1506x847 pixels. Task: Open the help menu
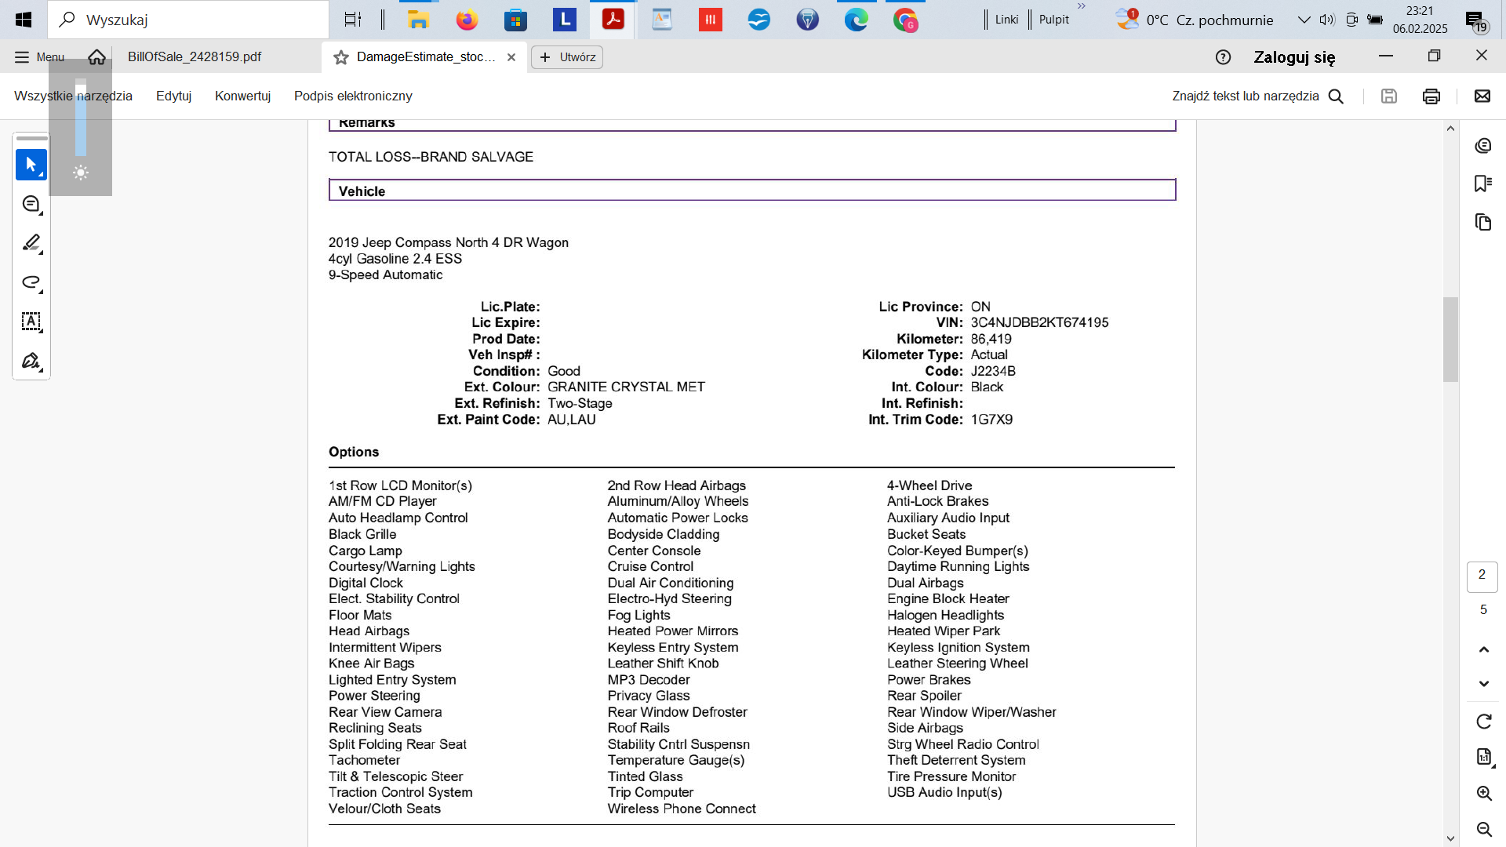click(x=1223, y=57)
